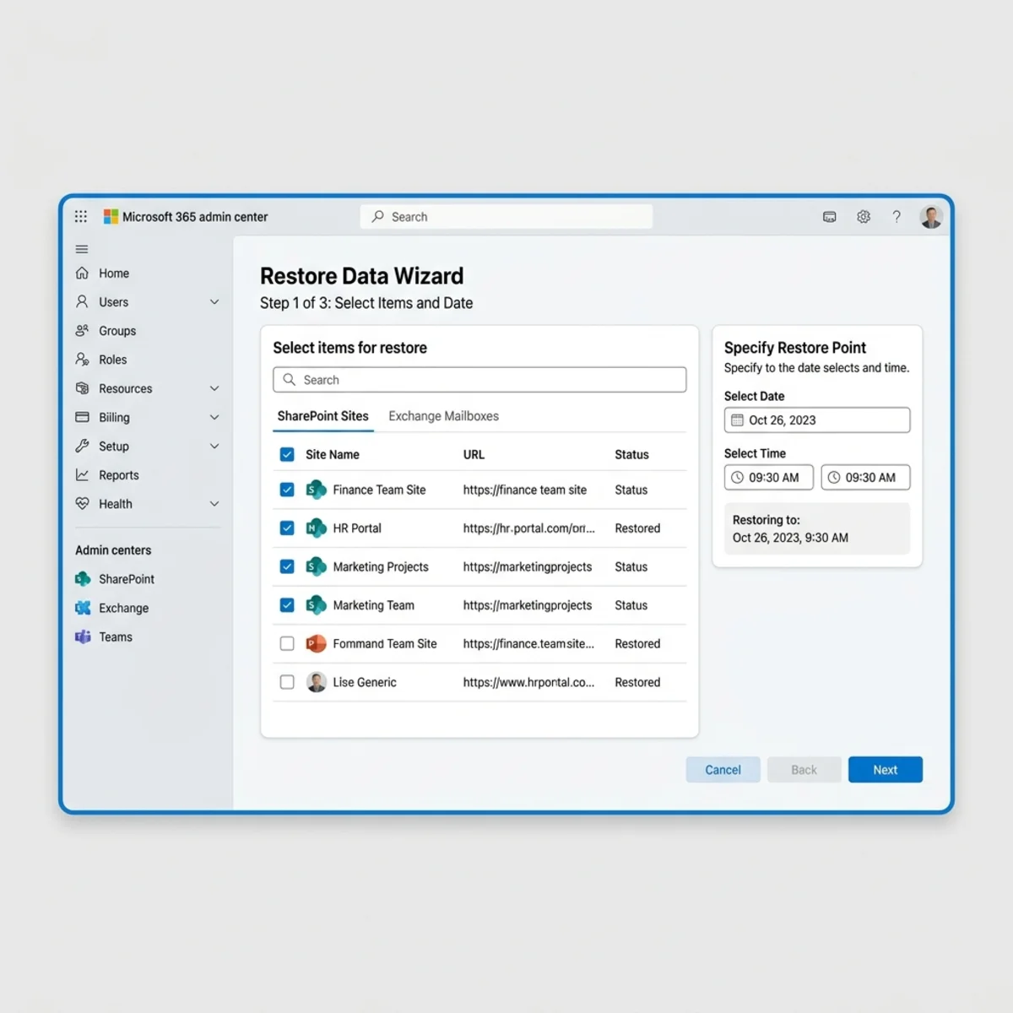1013x1013 pixels.
Task: Expand the Setup chevron
Action: click(x=214, y=446)
